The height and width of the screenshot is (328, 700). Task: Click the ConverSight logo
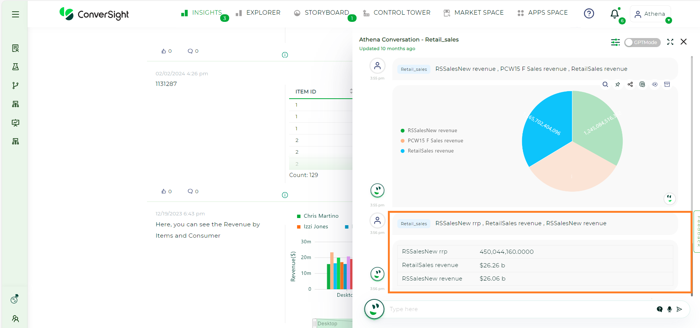(94, 14)
